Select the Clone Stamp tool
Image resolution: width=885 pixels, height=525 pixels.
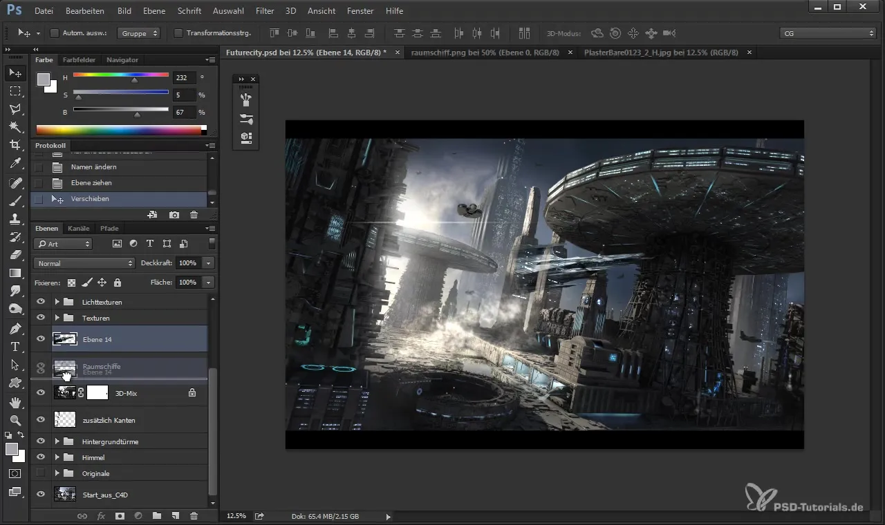15,219
